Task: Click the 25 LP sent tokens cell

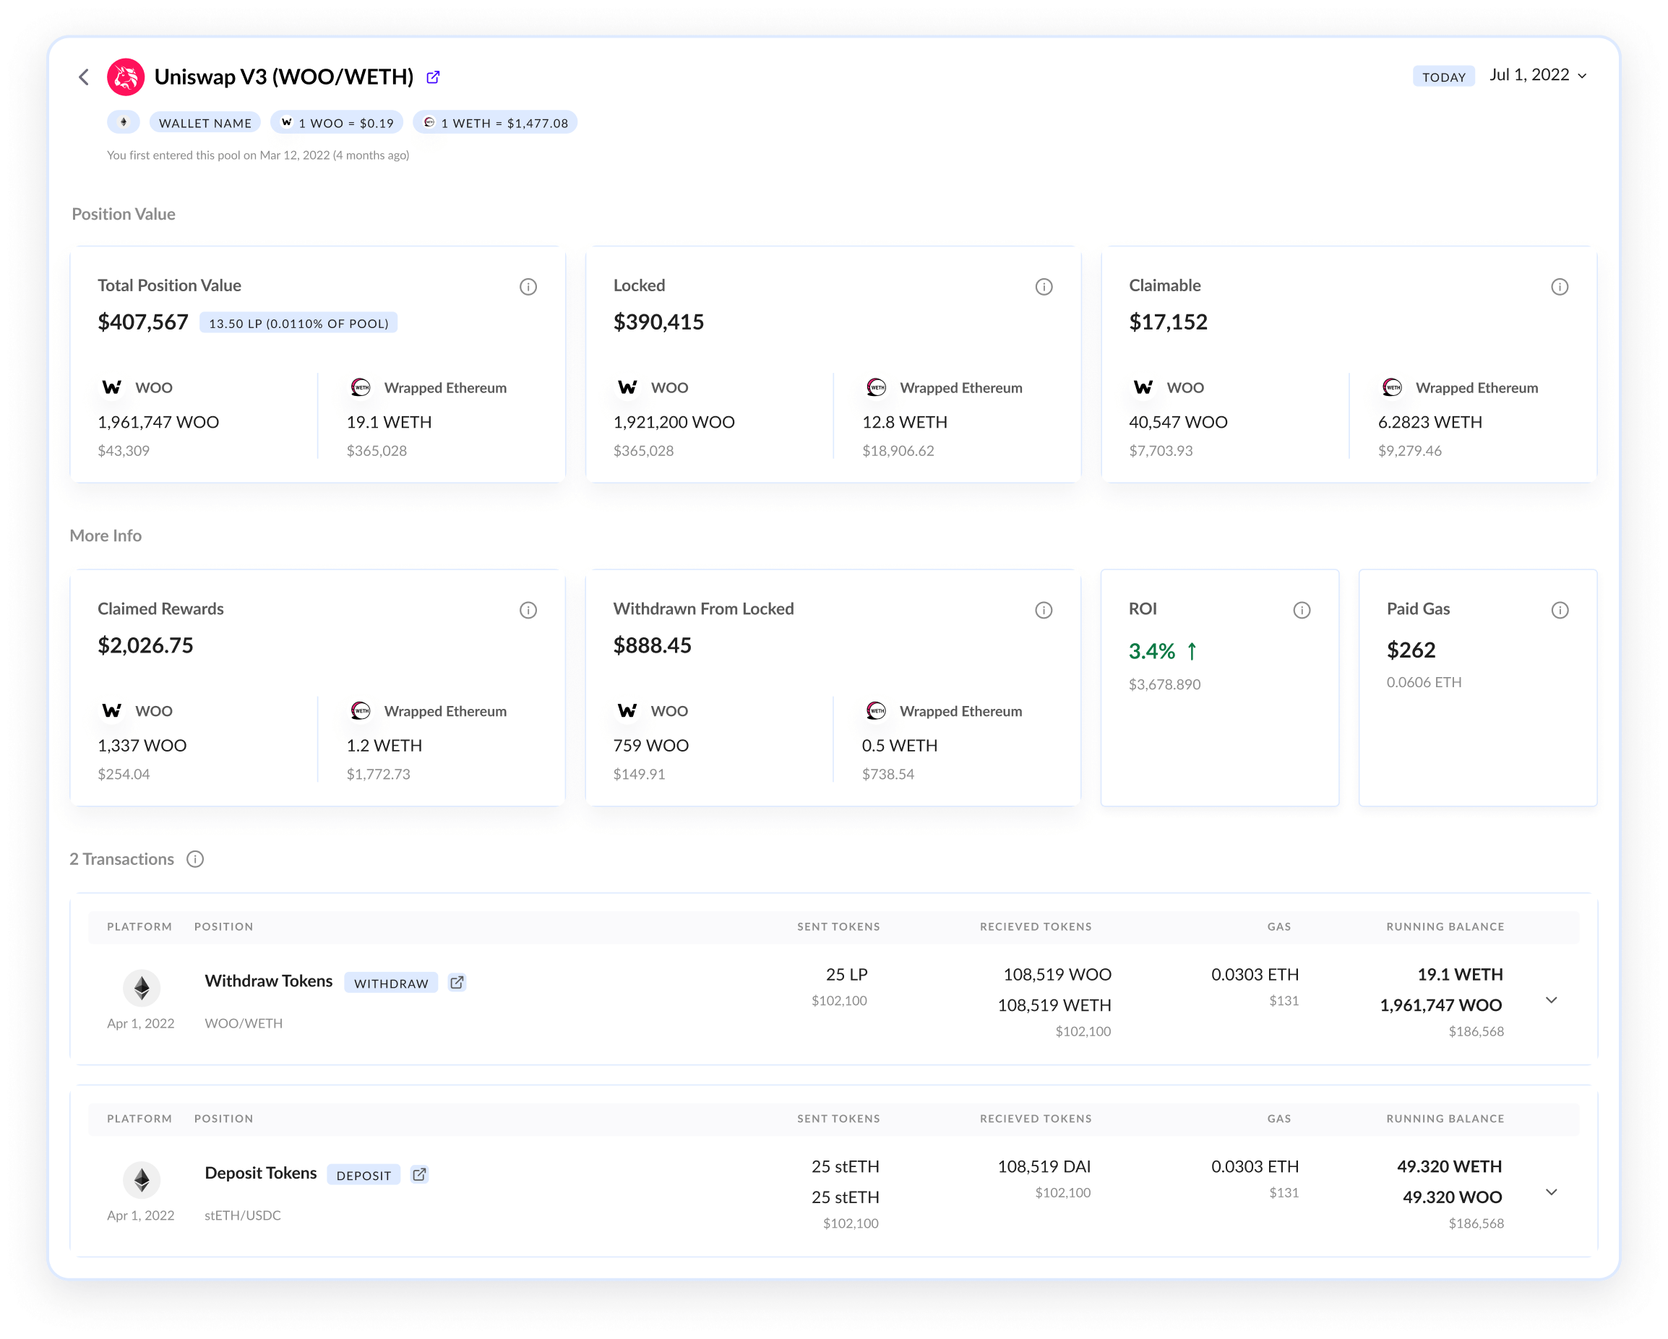Action: [847, 975]
